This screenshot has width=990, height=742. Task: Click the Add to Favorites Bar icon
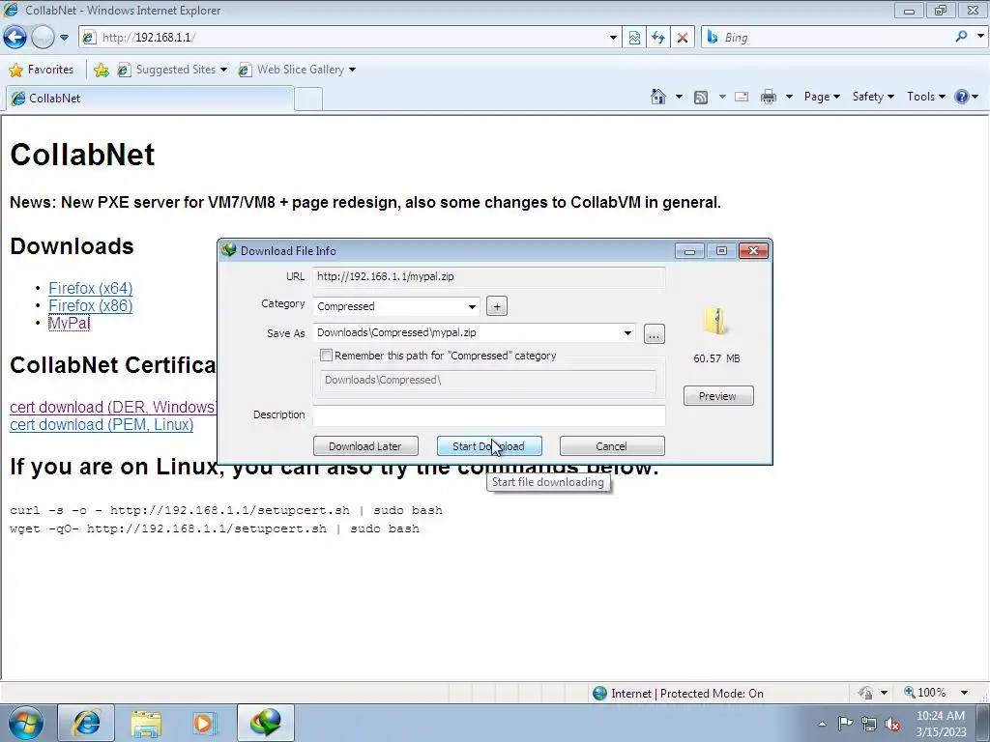coord(101,70)
